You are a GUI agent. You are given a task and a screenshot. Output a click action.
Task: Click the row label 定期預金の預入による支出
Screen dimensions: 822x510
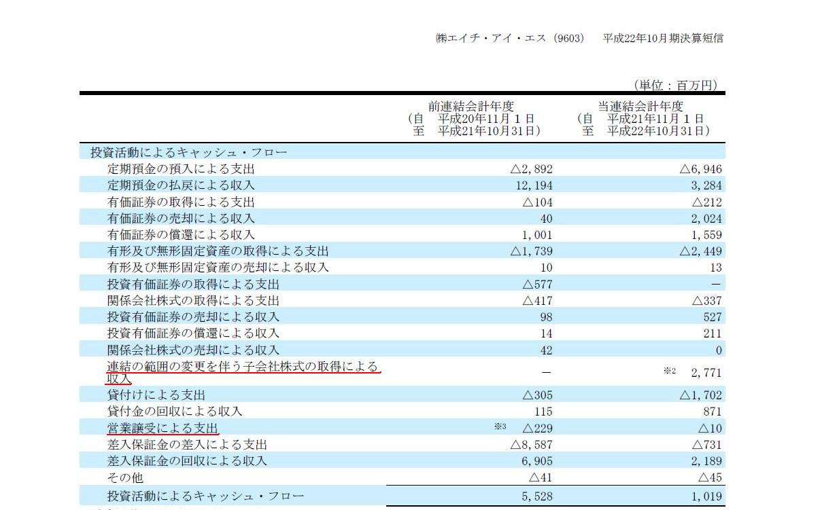tap(181, 169)
